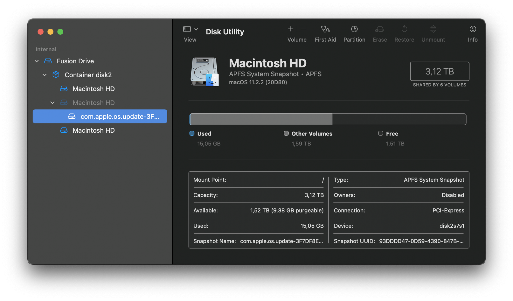Click 'APFS System Snapshot • APFS' subtitle
The height and width of the screenshot is (301, 513).
pos(275,74)
